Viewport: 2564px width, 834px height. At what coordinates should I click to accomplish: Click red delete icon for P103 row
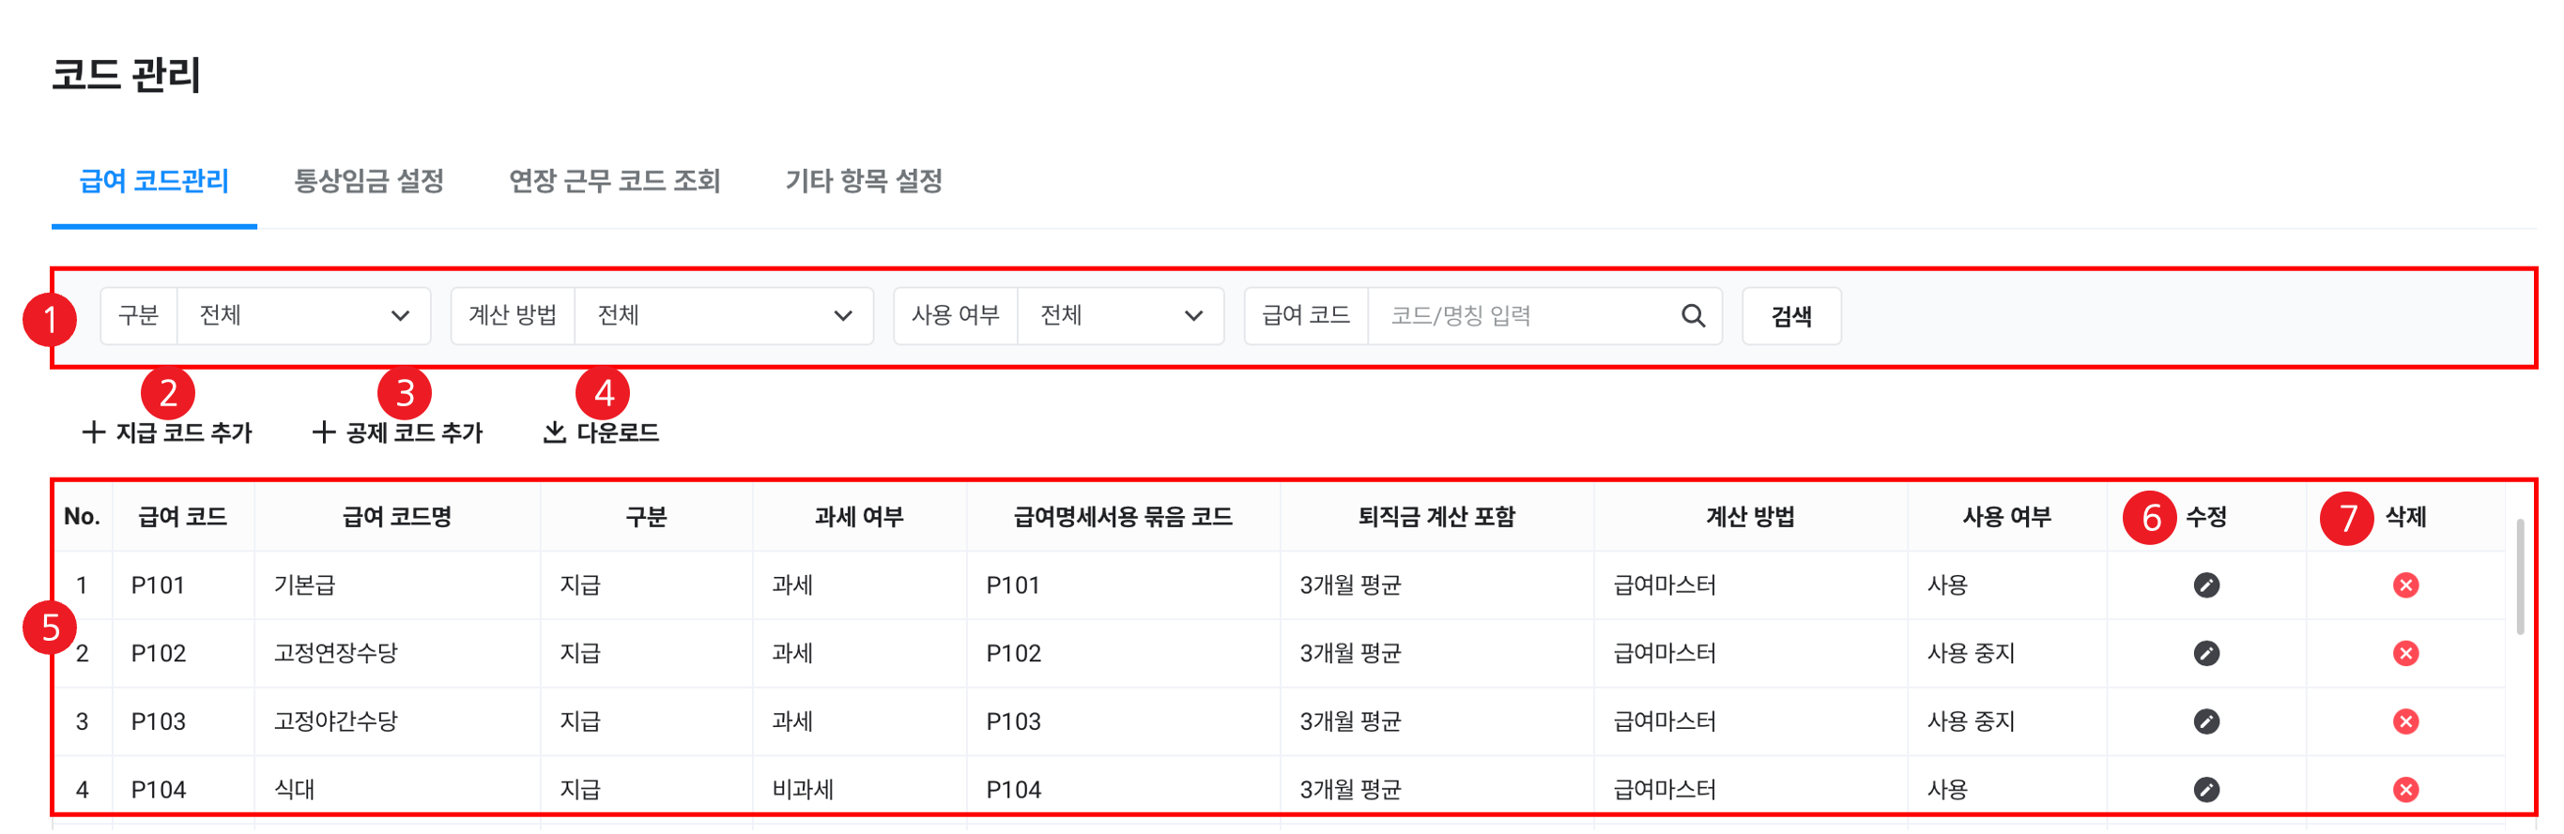click(x=2405, y=720)
